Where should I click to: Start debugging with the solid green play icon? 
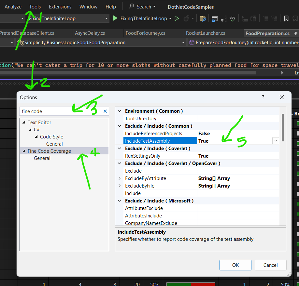pos(115,18)
